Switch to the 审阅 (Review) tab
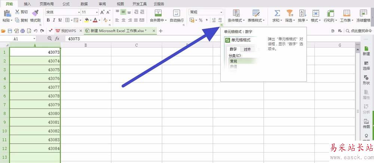 [102, 4]
